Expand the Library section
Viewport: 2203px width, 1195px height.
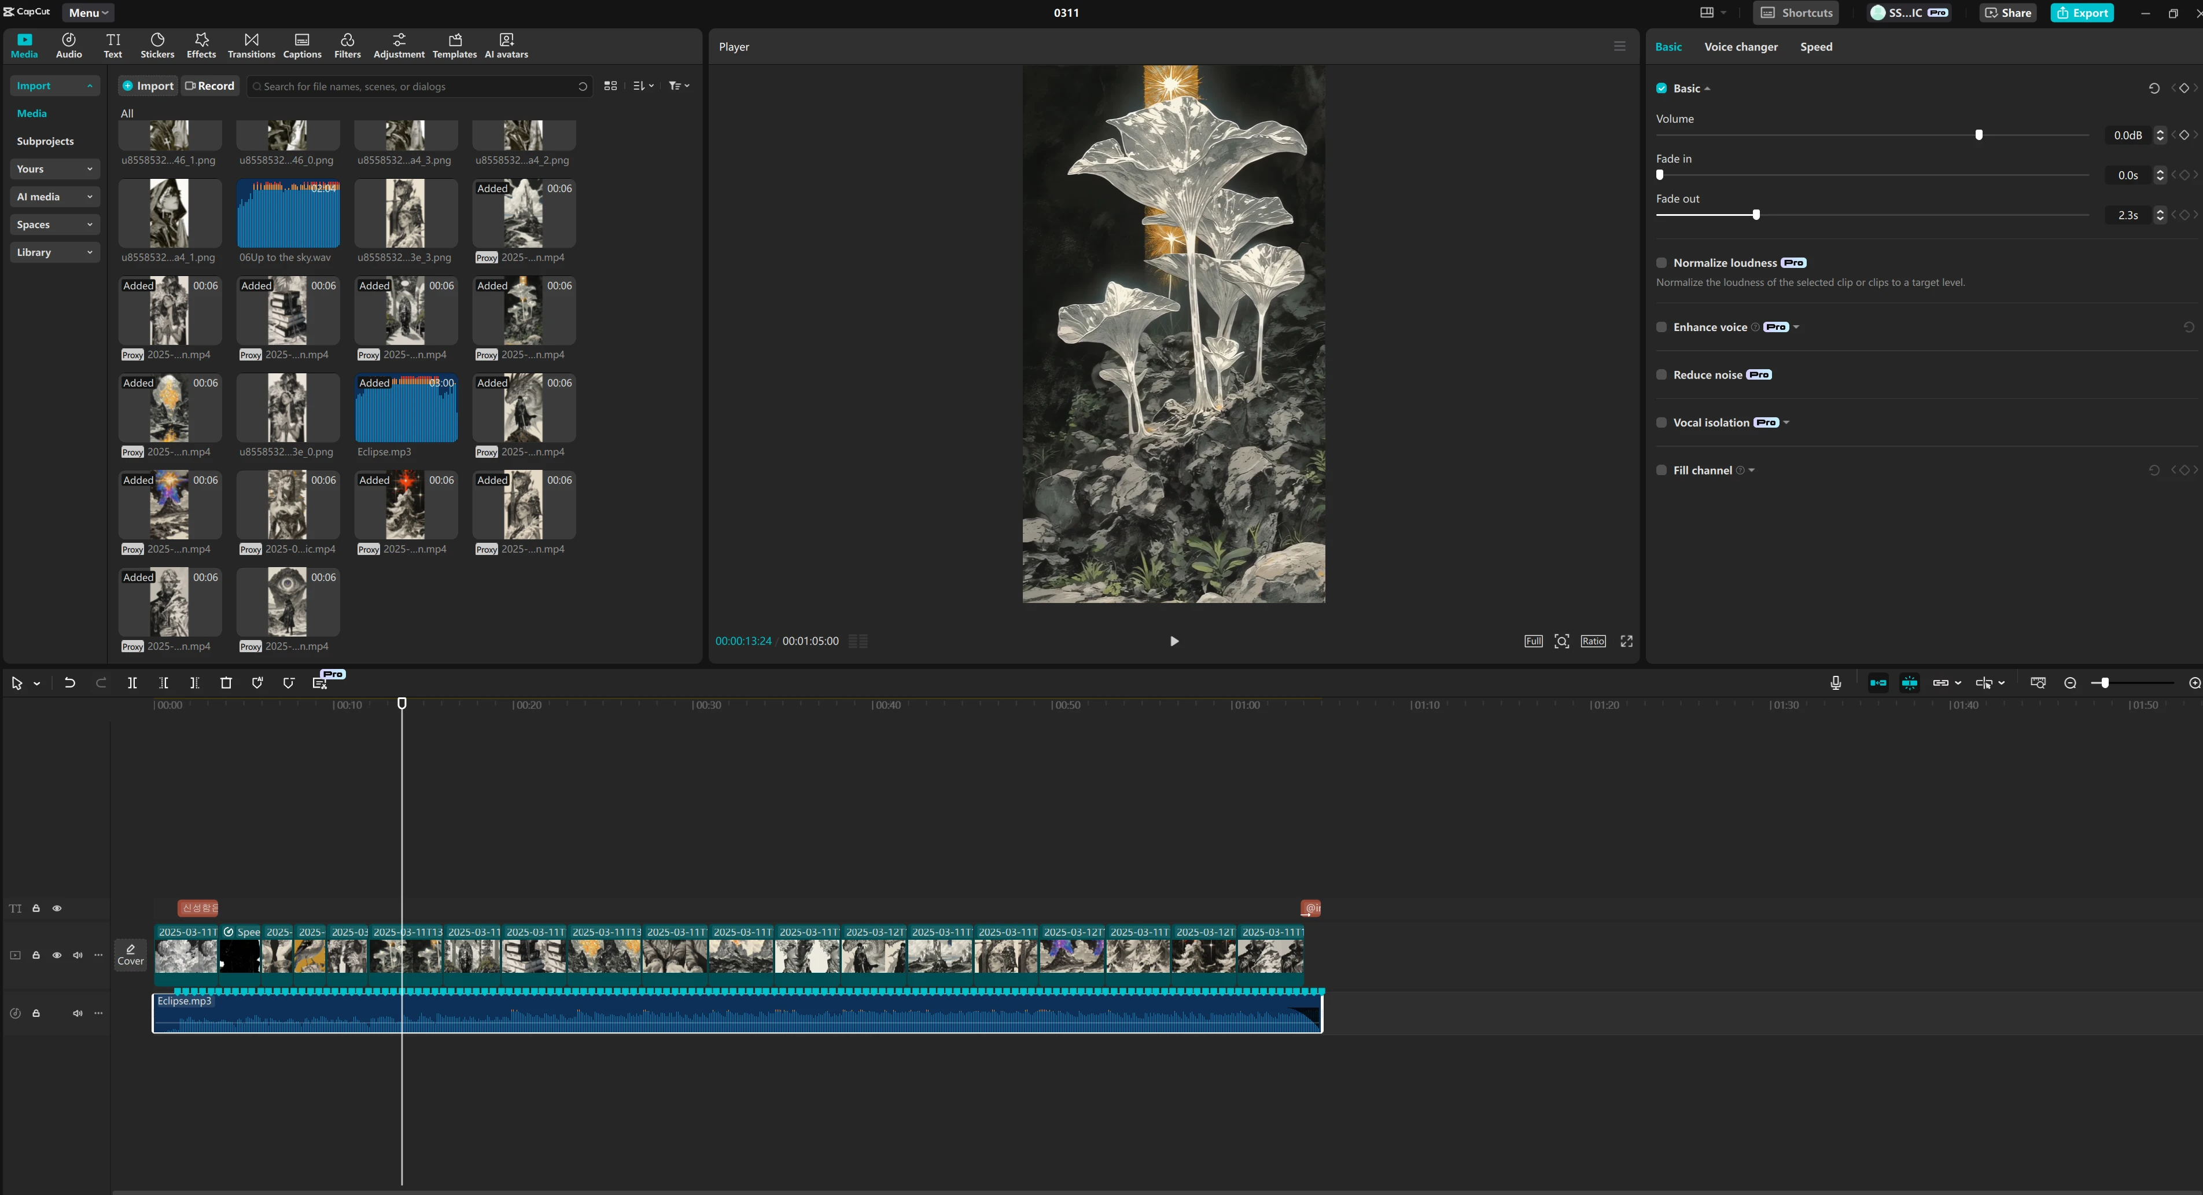pos(55,252)
